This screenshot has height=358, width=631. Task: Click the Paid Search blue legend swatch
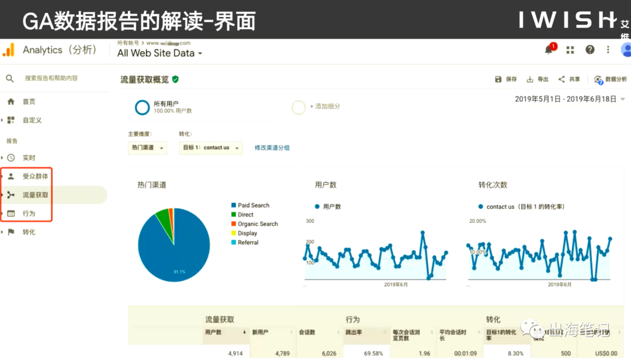(233, 205)
